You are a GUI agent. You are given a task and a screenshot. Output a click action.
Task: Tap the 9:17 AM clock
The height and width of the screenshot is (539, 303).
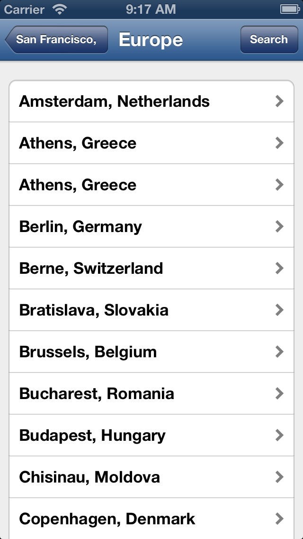(151, 9)
